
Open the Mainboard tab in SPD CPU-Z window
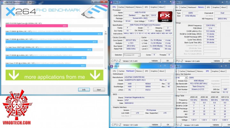pos(191,71)
